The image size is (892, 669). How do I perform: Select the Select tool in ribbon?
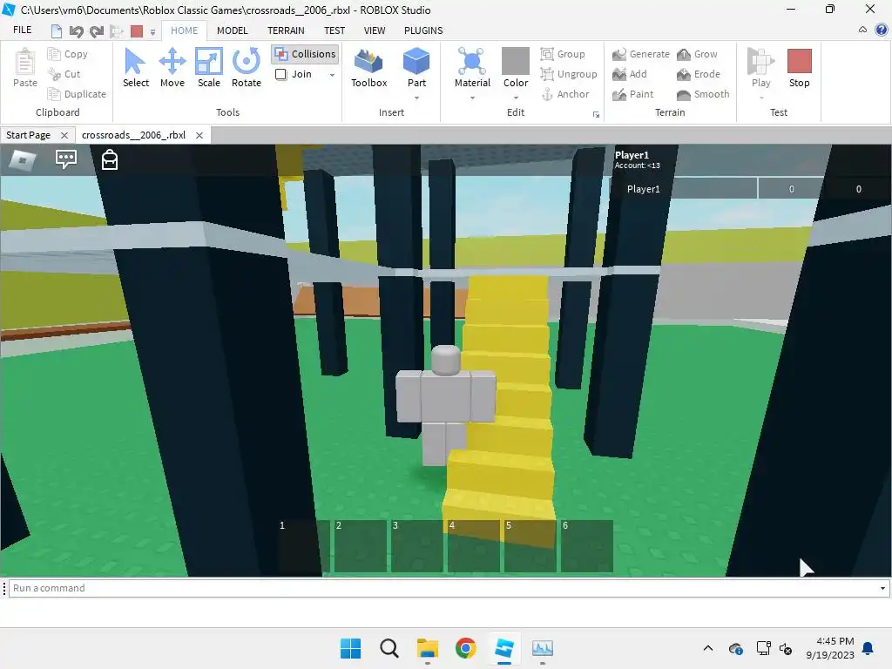click(135, 68)
